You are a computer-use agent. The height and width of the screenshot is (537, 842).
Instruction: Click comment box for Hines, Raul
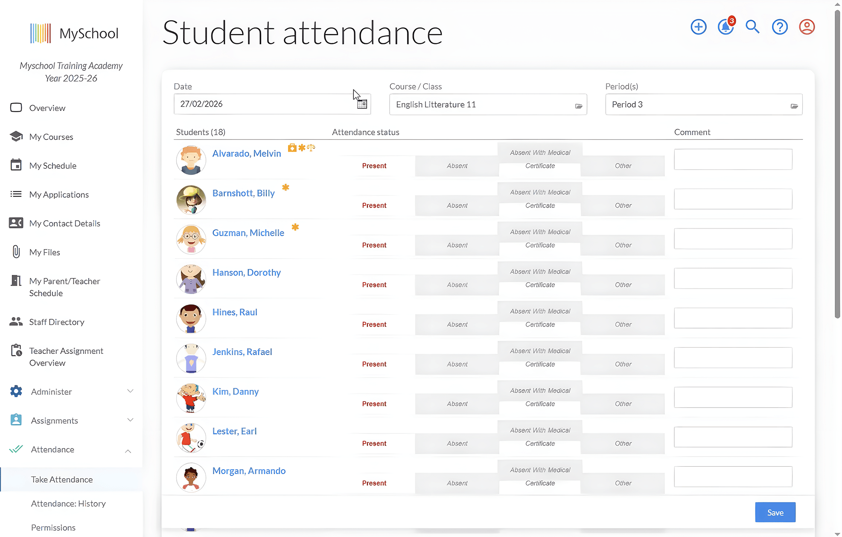click(733, 318)
